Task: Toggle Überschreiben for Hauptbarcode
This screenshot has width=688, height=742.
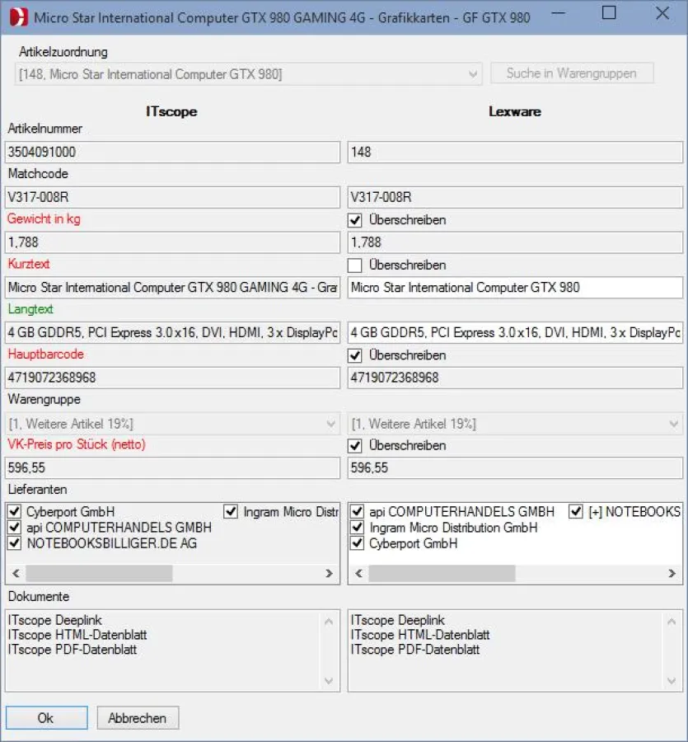Action: coord(354,355)
